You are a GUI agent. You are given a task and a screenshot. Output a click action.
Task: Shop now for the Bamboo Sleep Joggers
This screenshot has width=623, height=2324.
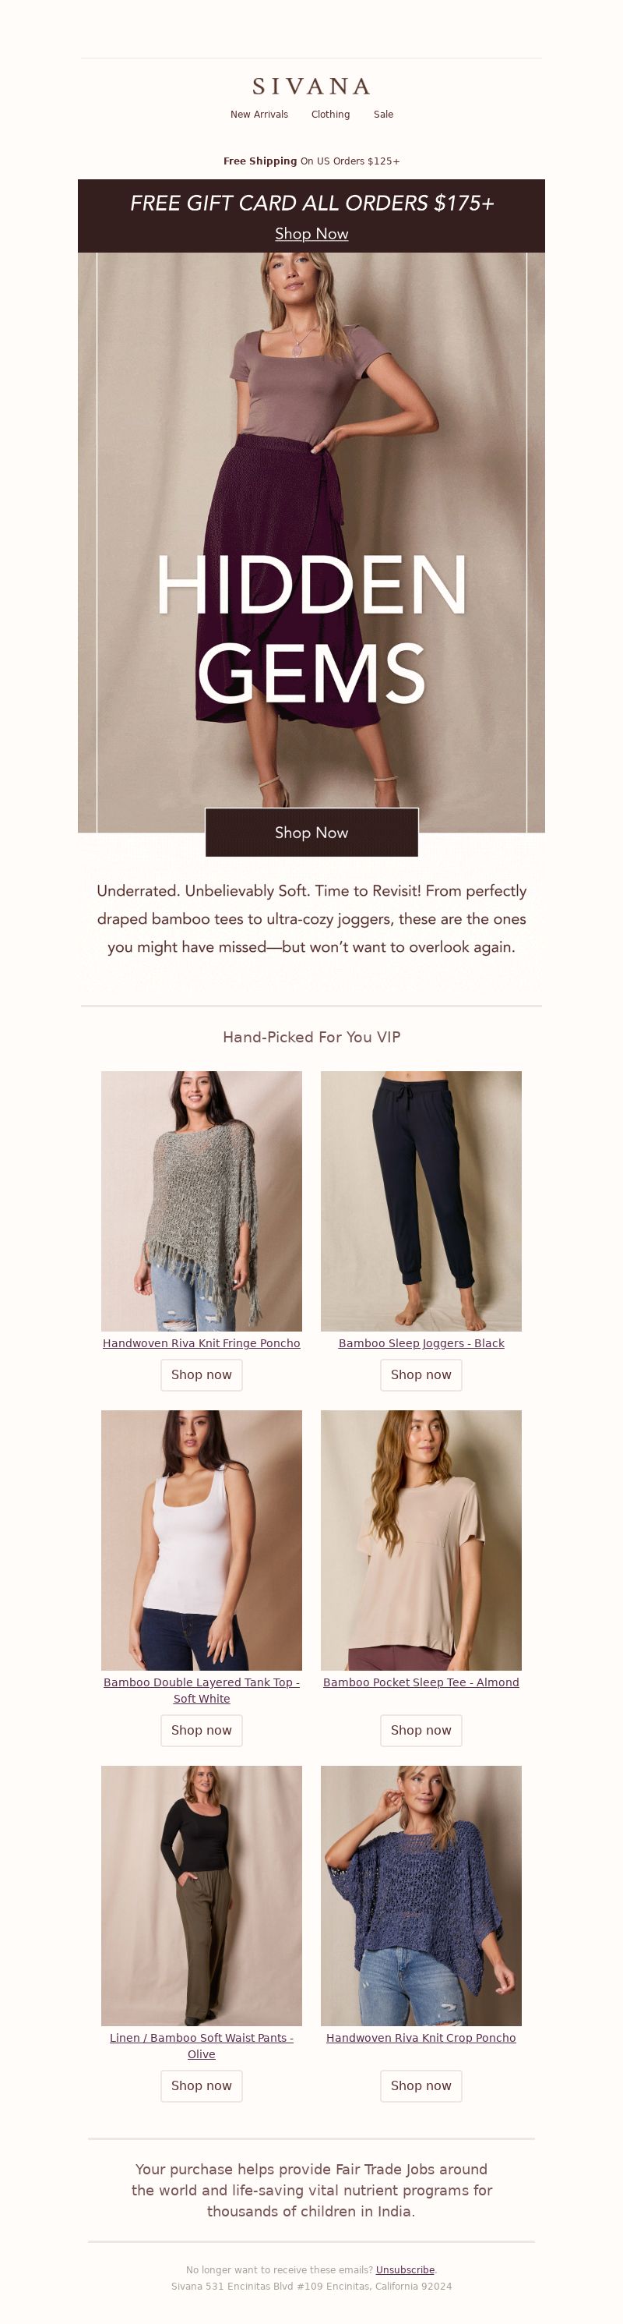pos(421,1375)
